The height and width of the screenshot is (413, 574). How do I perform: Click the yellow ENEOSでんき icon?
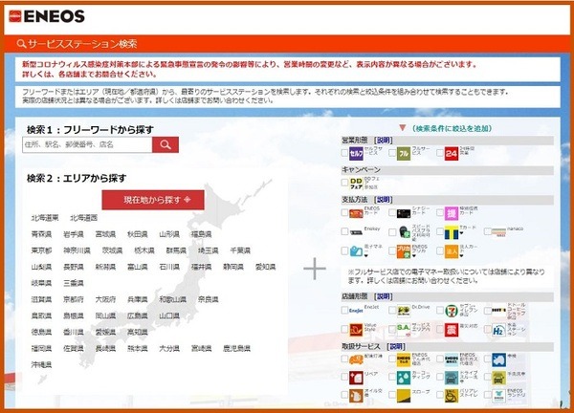click(404, 359)
